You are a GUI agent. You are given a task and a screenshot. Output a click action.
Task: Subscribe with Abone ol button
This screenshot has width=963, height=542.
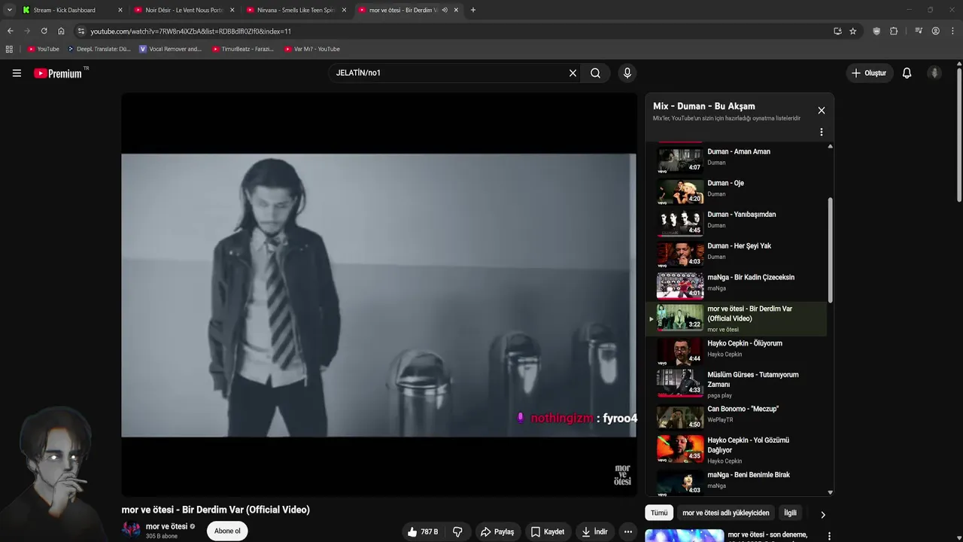click(227, 531)
